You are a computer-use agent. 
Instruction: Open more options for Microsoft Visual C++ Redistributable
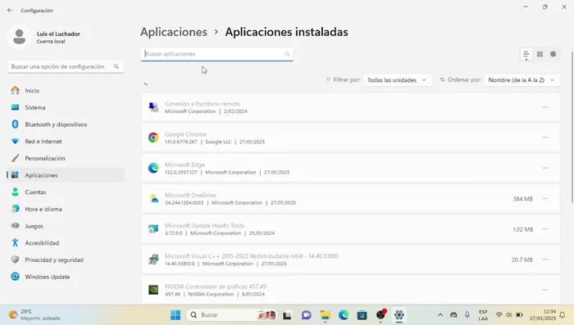pos(544,260)
